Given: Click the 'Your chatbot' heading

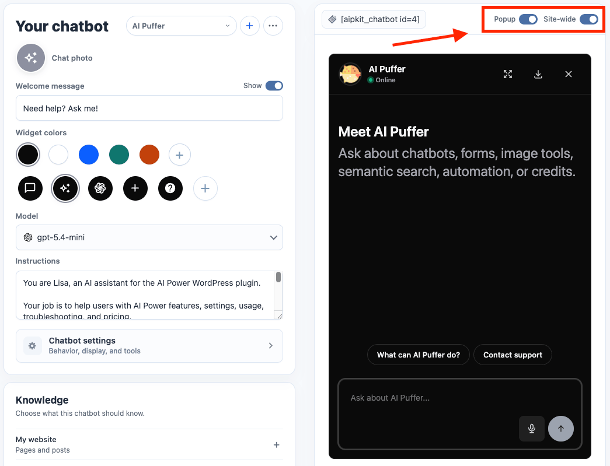Looking at the screenshot, I should 62,26.
